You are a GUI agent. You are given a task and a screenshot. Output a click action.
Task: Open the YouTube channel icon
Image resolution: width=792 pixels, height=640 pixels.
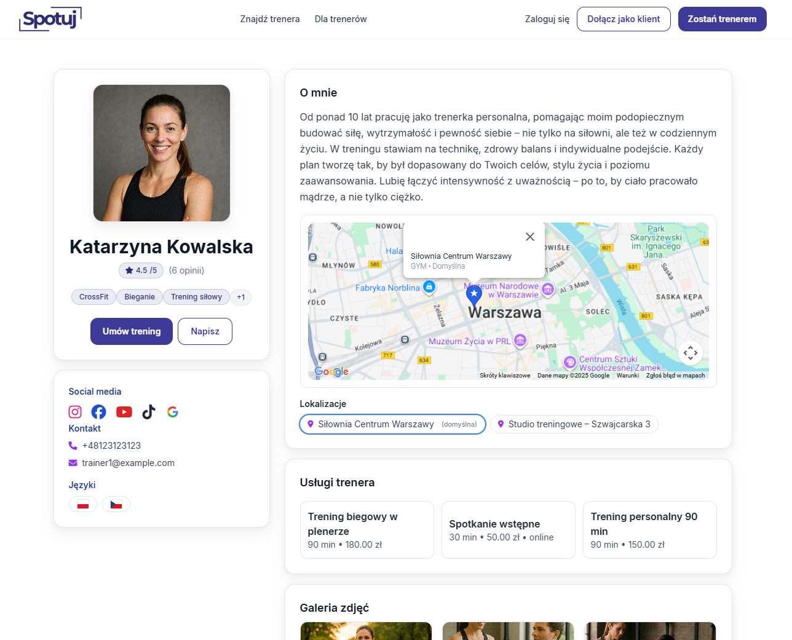124,412
